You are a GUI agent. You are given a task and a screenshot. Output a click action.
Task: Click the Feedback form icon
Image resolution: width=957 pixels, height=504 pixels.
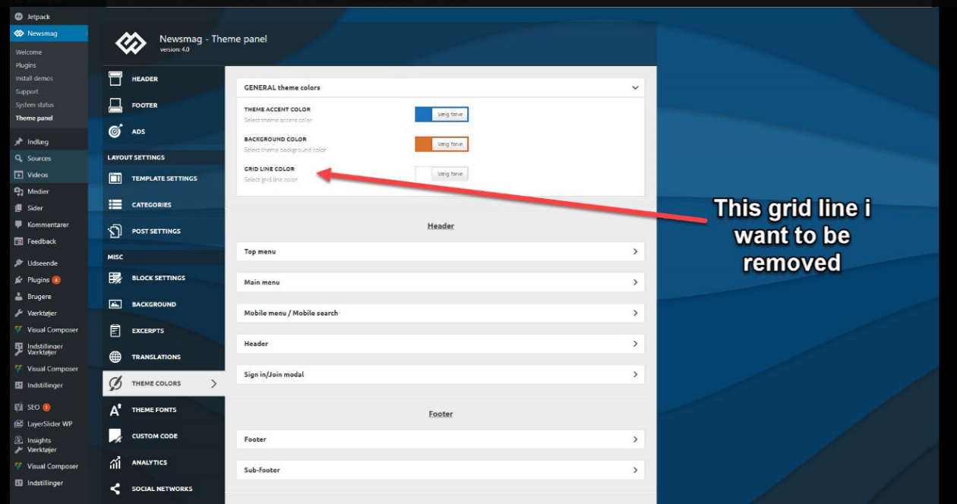pyautogui.click(x=18, y=241)
